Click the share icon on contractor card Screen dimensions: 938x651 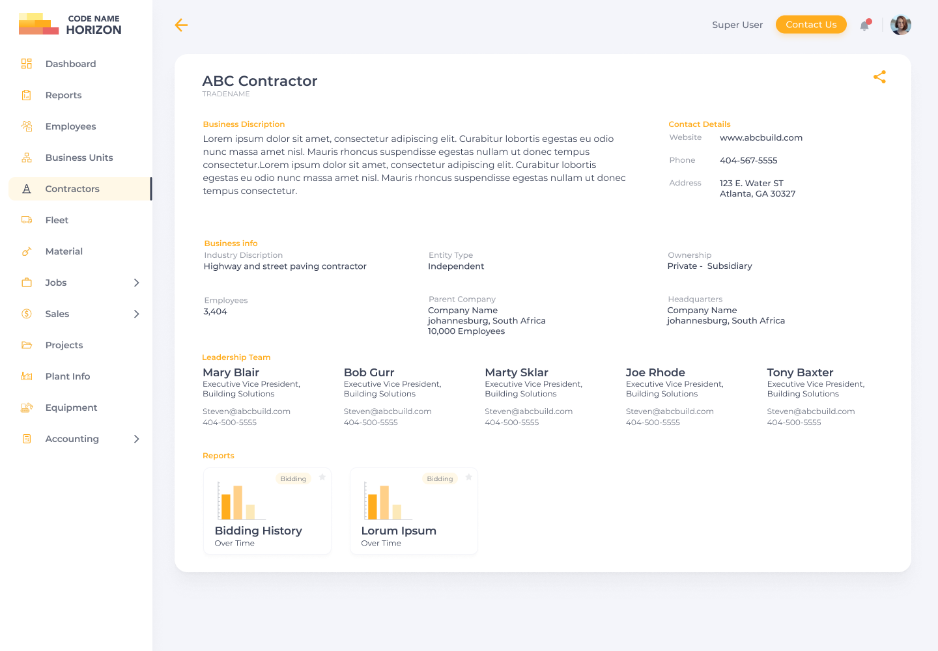pos(879,77)
